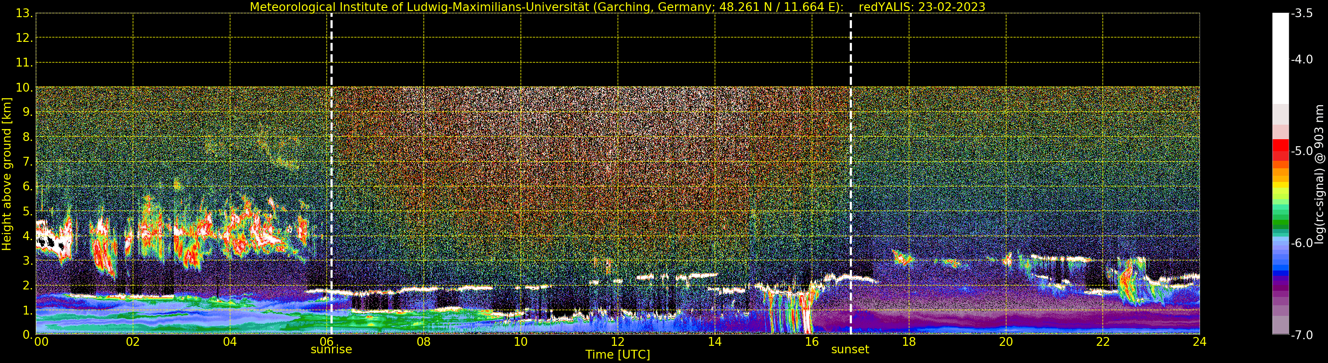Click the '16' tick on the time axis
Viewport: 1328px width, 363px height.
click(811, 341)
